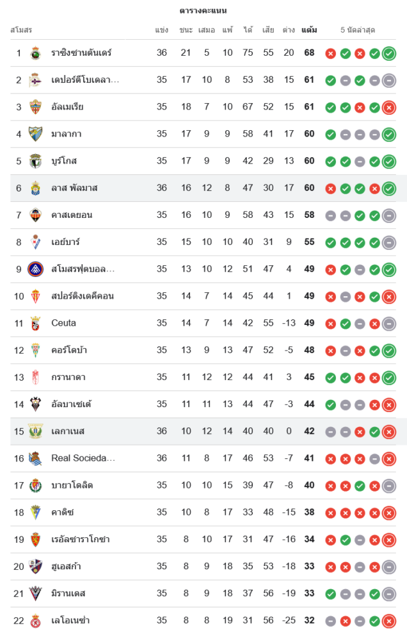The width and height of the screenshot is (407, 641).
Task: Click the สโมสร club column header
Action: click(x=21, y=29)
